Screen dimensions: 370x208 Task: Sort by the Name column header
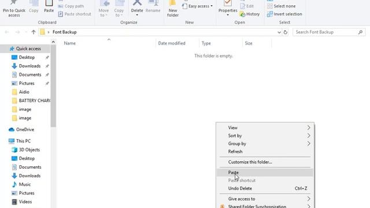coord(70,43)
